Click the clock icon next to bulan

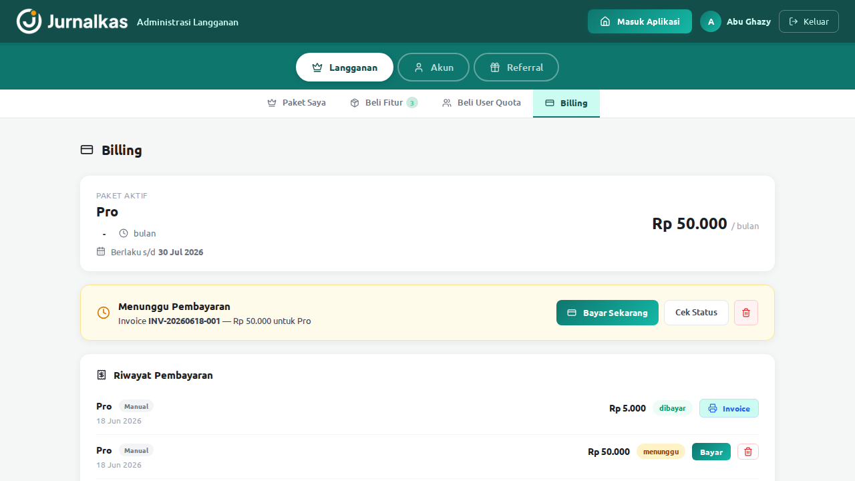coord(124,233)
